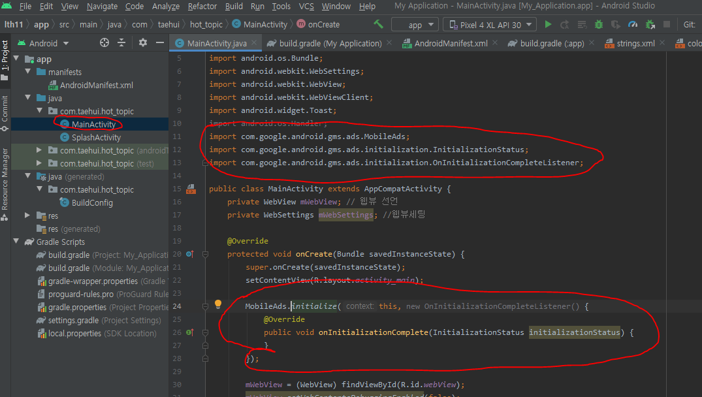Open the Build menu
Image resolution: width=702 pixels, height=397 pixels.
[x=234, y=7]
